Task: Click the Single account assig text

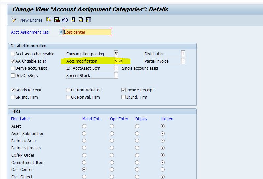Action: [140, 68]
